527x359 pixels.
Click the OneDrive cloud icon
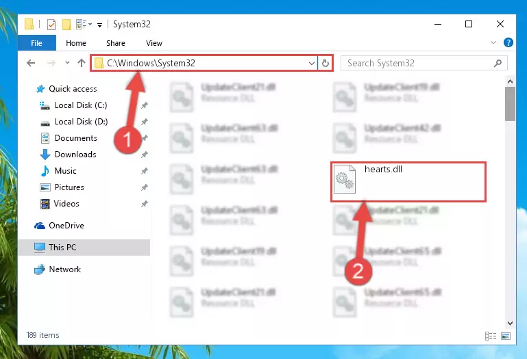coord(40,226)
